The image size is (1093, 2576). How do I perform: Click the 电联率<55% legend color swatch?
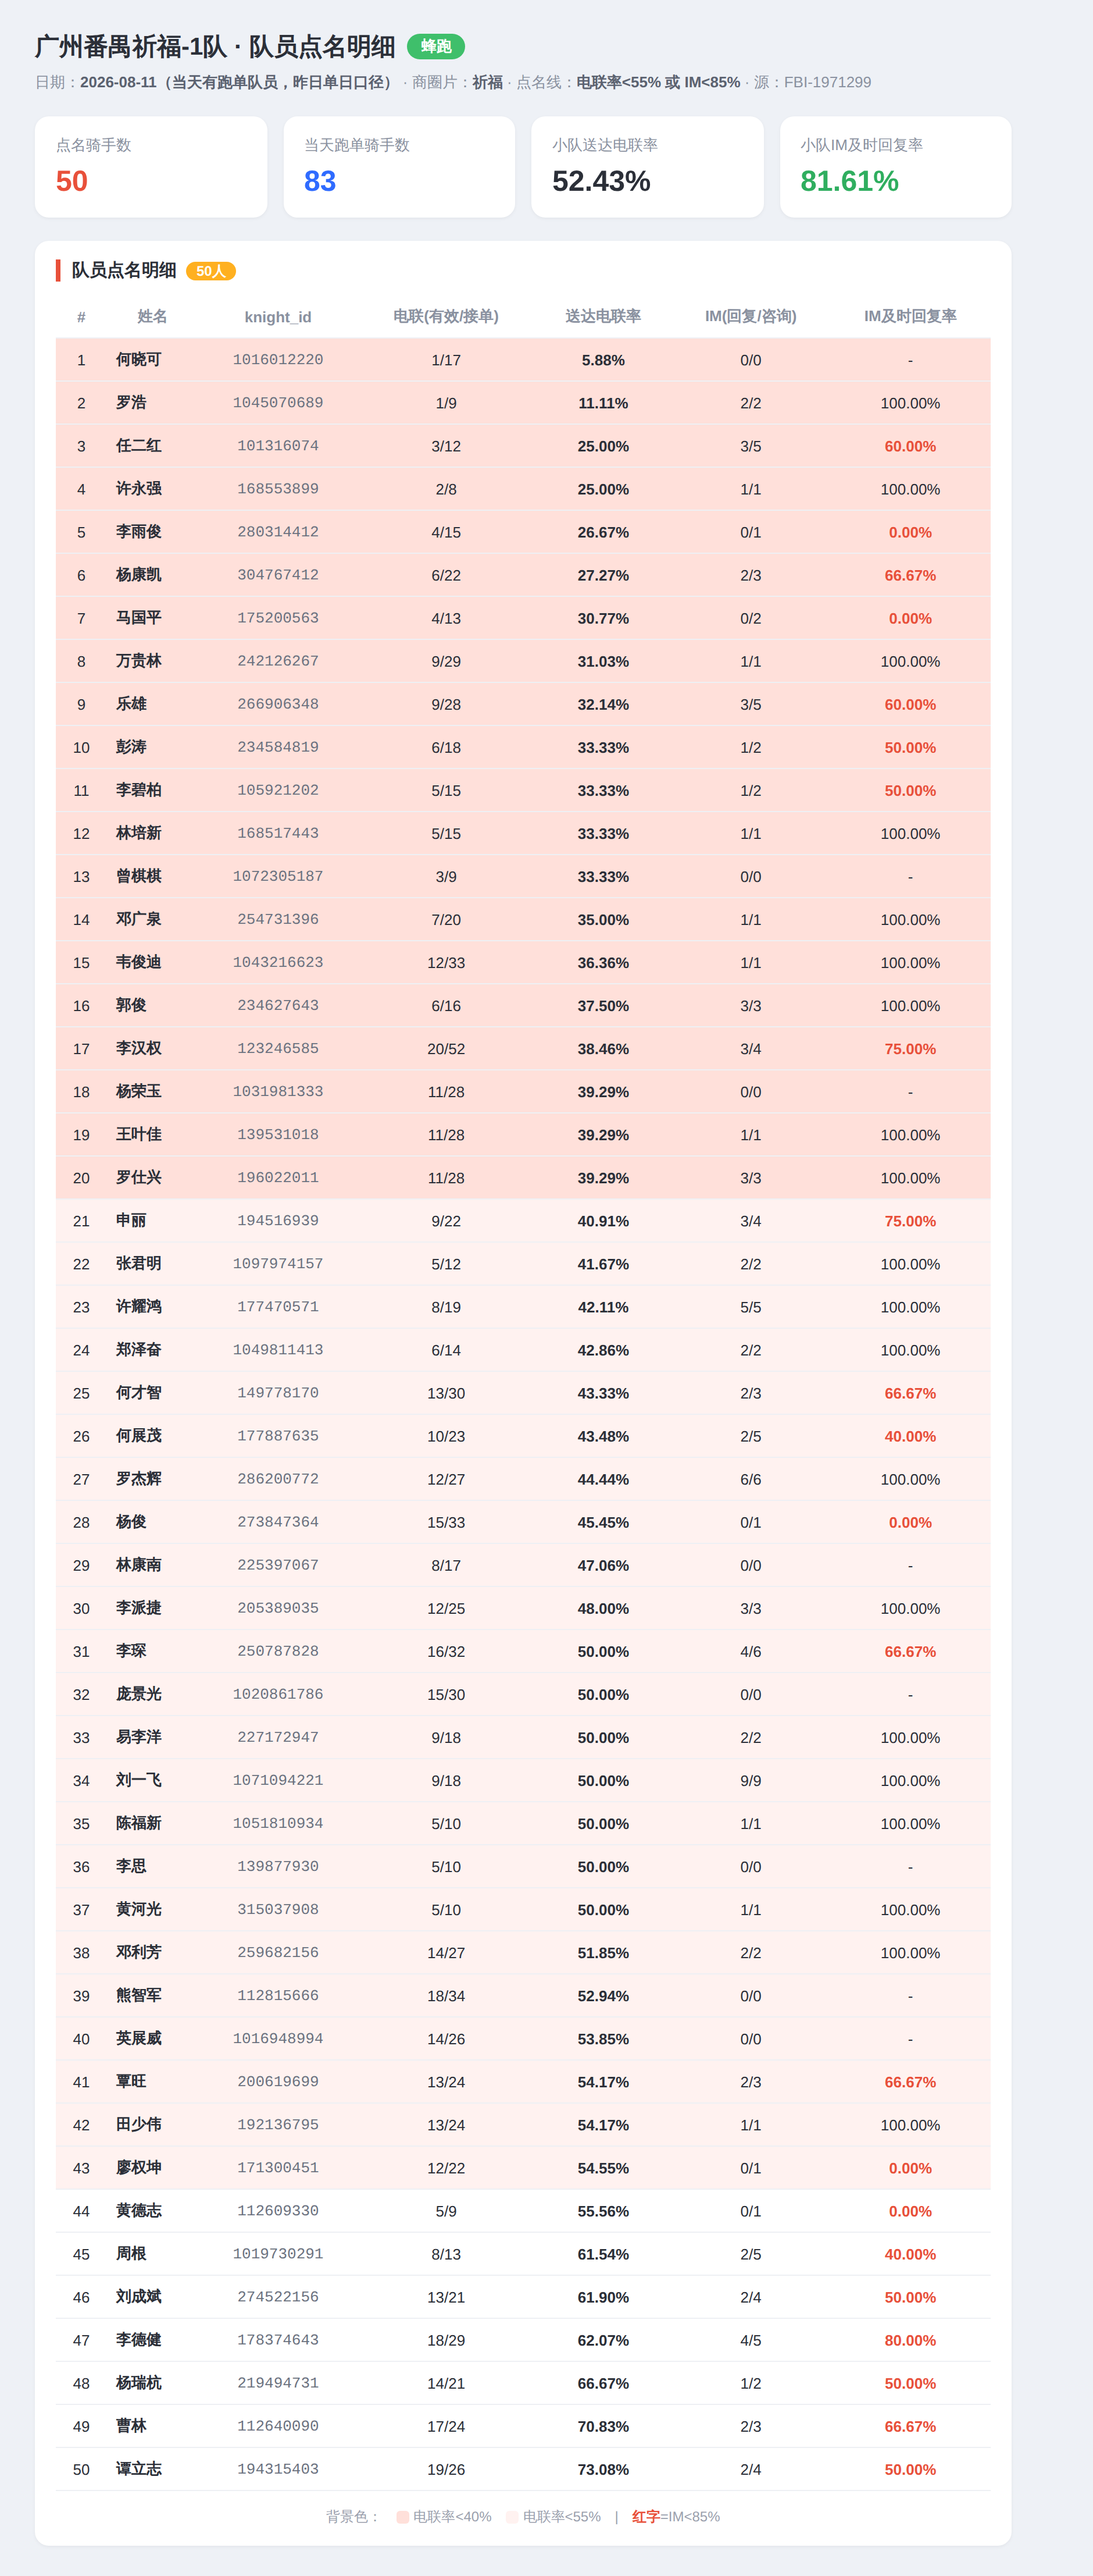pos(512,2517)
